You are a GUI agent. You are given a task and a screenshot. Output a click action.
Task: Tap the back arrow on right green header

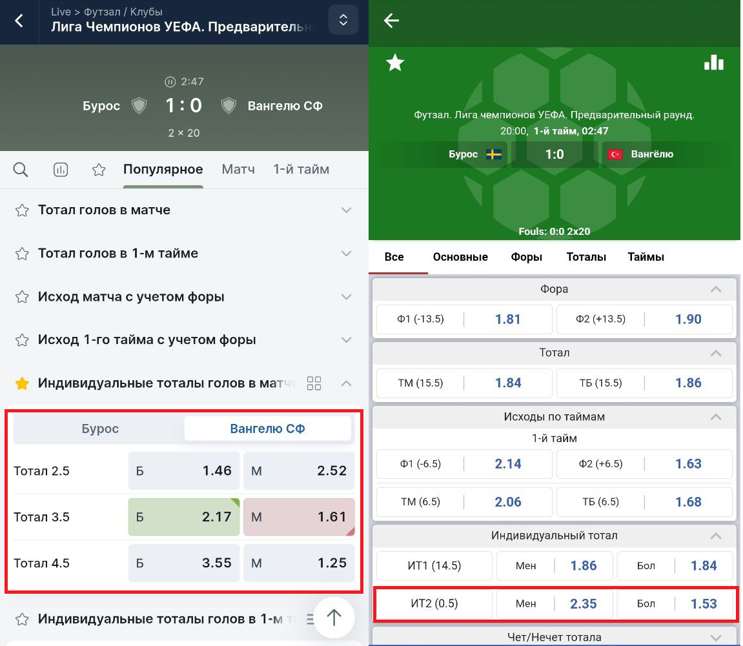[x=392, y=21]
